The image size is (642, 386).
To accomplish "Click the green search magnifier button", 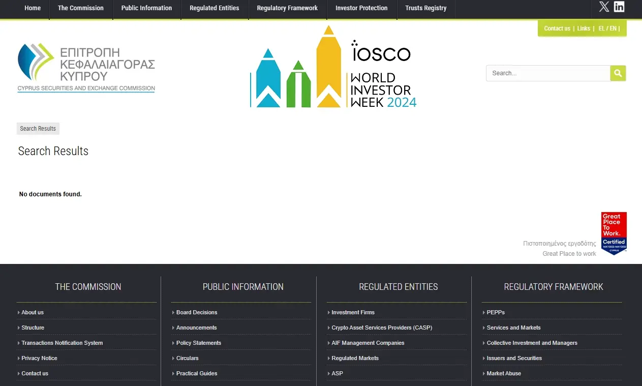I will pos(618,73).
